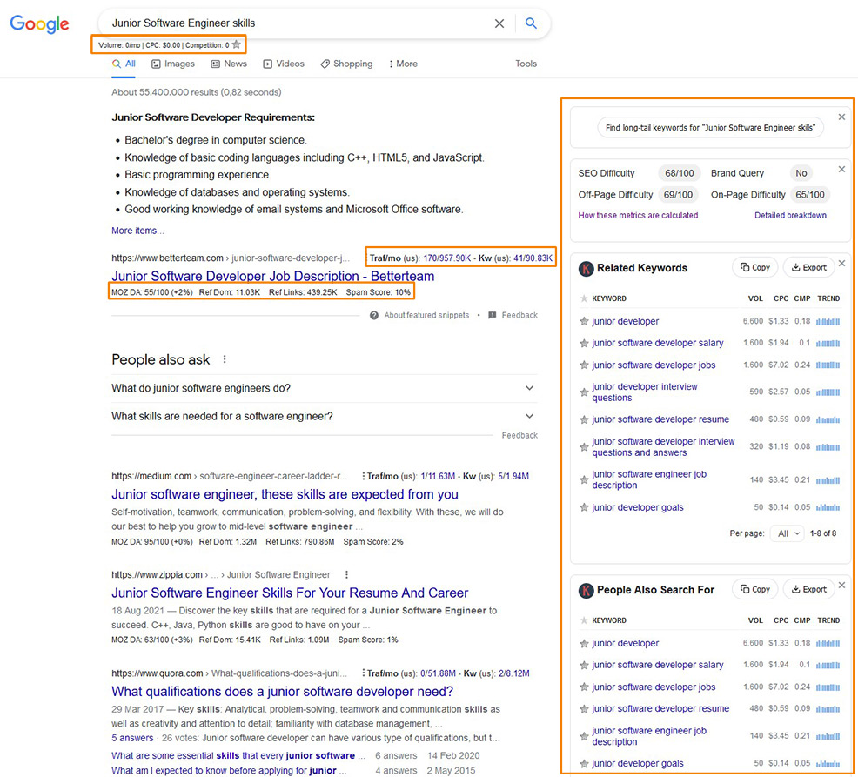The width and height of the screenshot is (858, 777).
Task: Open search Tools
Action: click(x=526, y=64)
